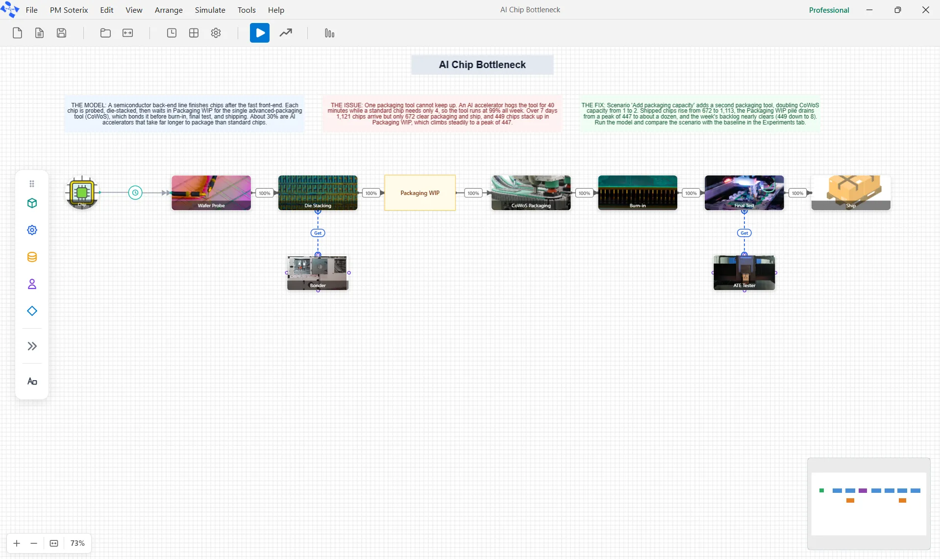
Task: Select the Bonder resource node
Action: [318, 273]
